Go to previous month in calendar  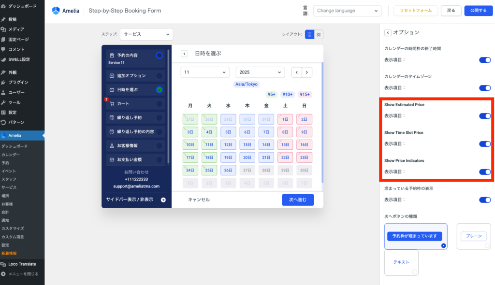click(x=297, y=72)
